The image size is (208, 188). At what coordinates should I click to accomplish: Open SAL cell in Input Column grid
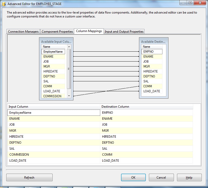[54, 149]
